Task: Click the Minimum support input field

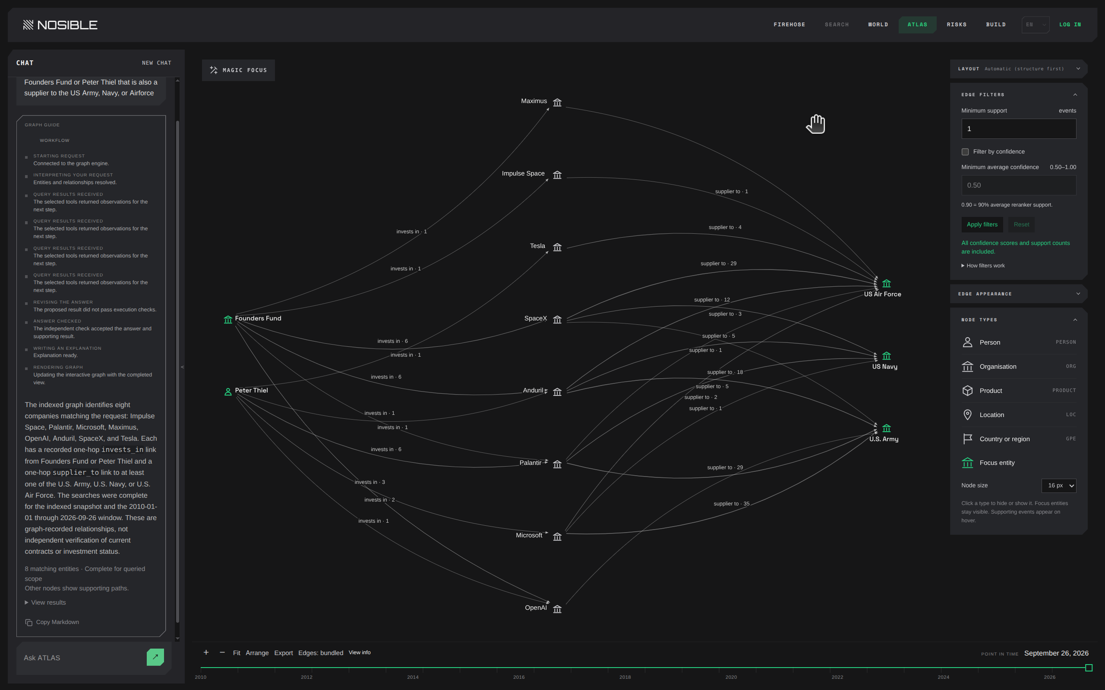Action: pyautogui.click(x=1018, y=129)
